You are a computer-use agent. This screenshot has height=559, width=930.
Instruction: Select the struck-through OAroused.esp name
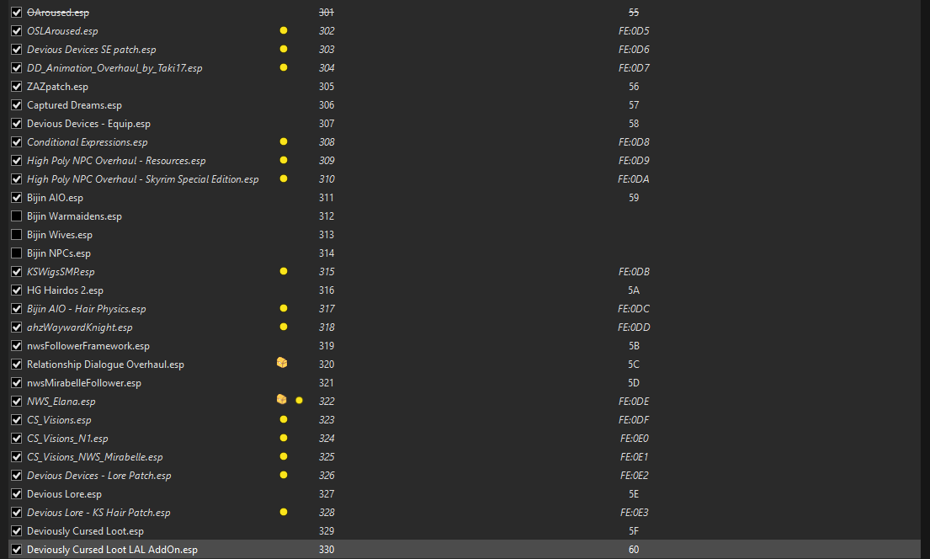click(58, 13)
